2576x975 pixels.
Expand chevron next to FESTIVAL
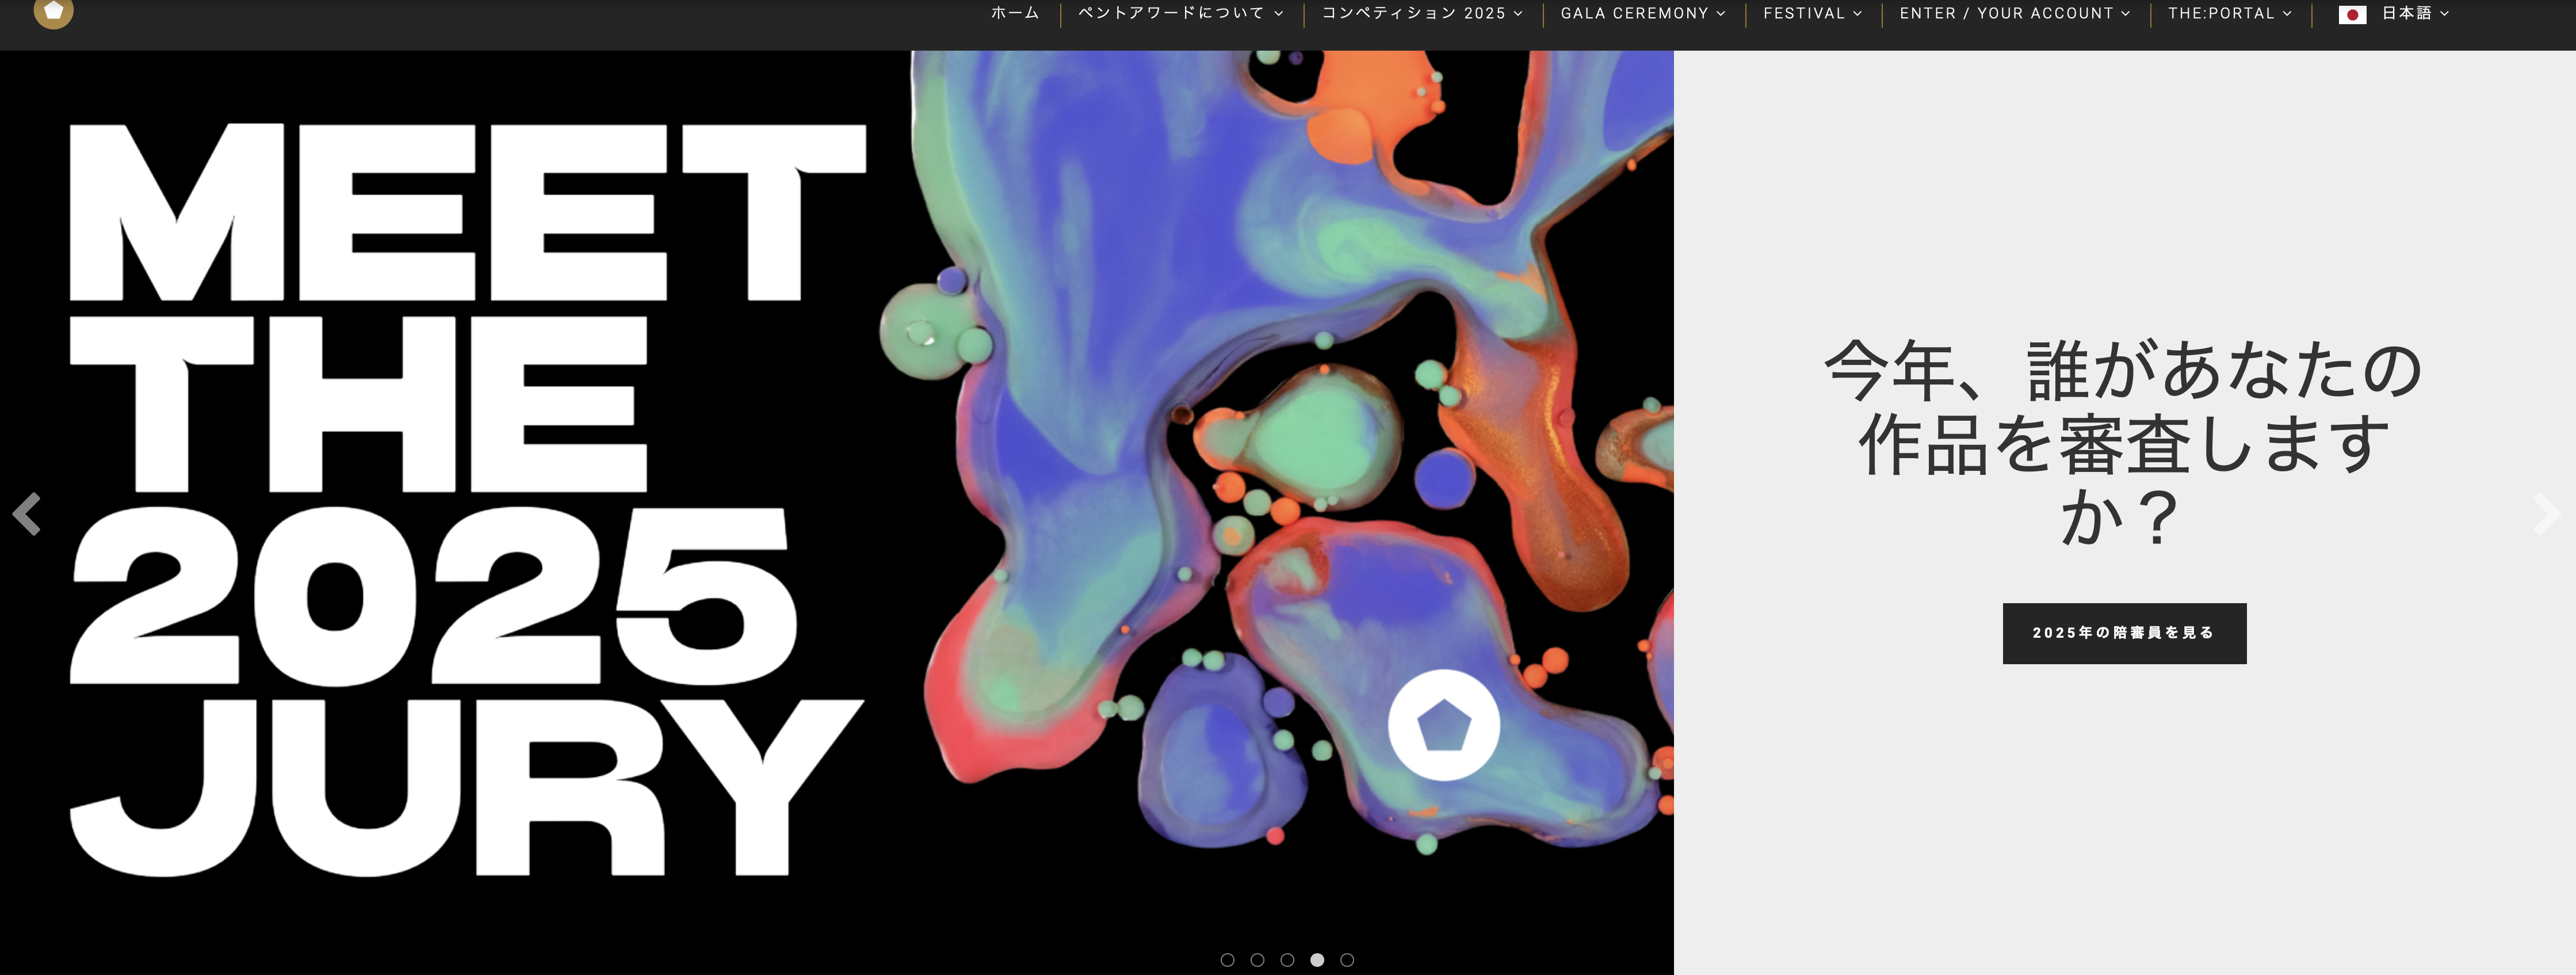1857,14
